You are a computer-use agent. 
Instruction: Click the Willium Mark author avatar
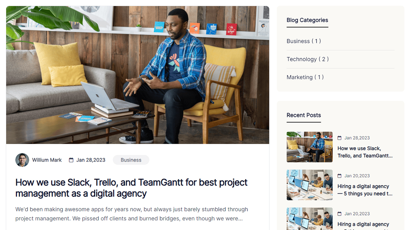[x=22, y=160]
